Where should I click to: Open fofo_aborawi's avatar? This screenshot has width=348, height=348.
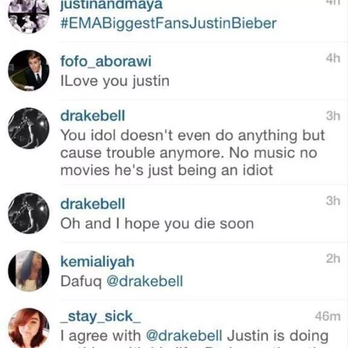[28, 71]
